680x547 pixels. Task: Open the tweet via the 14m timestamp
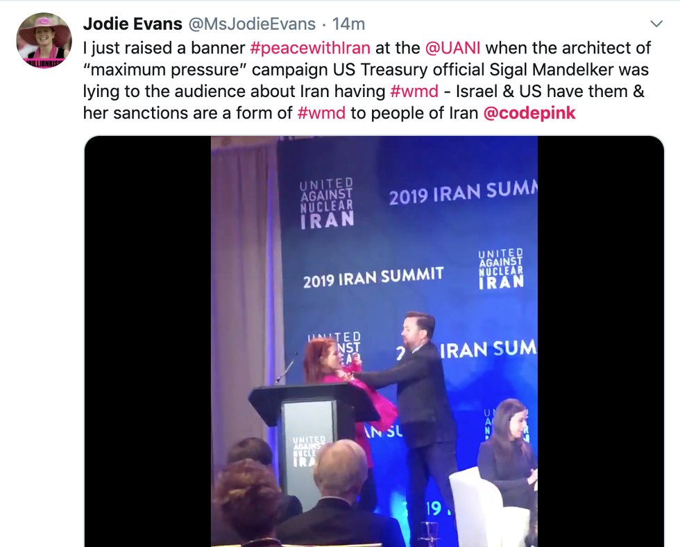click(x=348, y=24)
